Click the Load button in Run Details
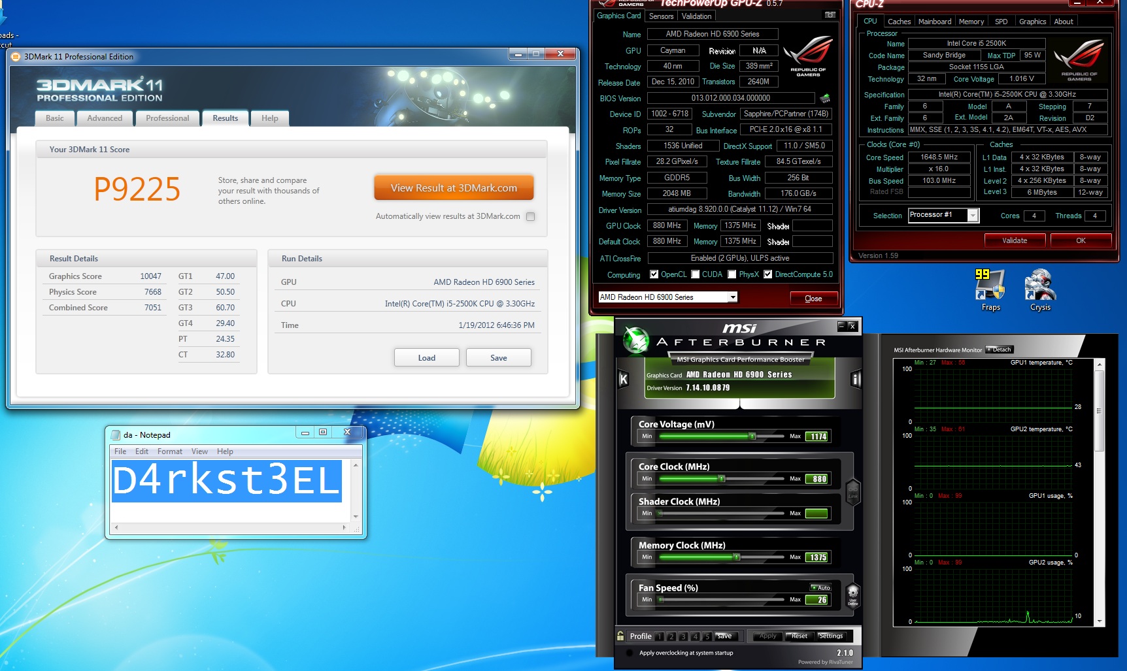 point(427,358)
